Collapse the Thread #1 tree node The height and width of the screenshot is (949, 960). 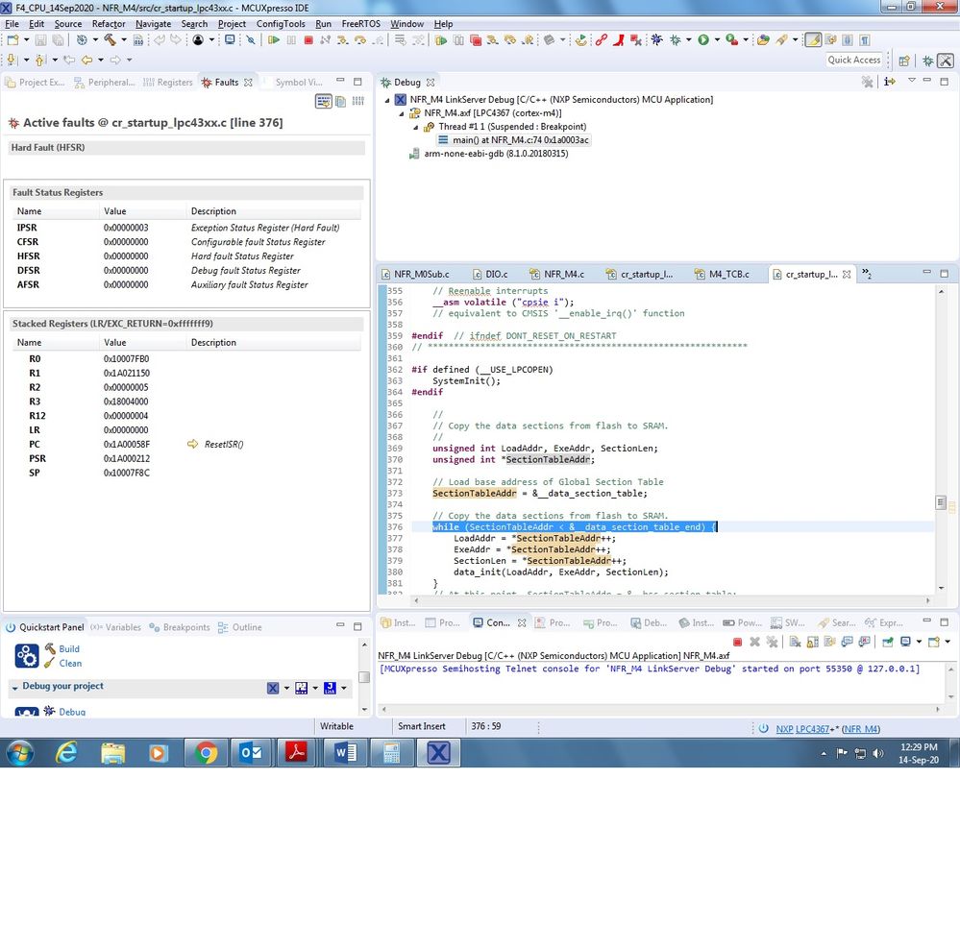click(x=416, y=127)
